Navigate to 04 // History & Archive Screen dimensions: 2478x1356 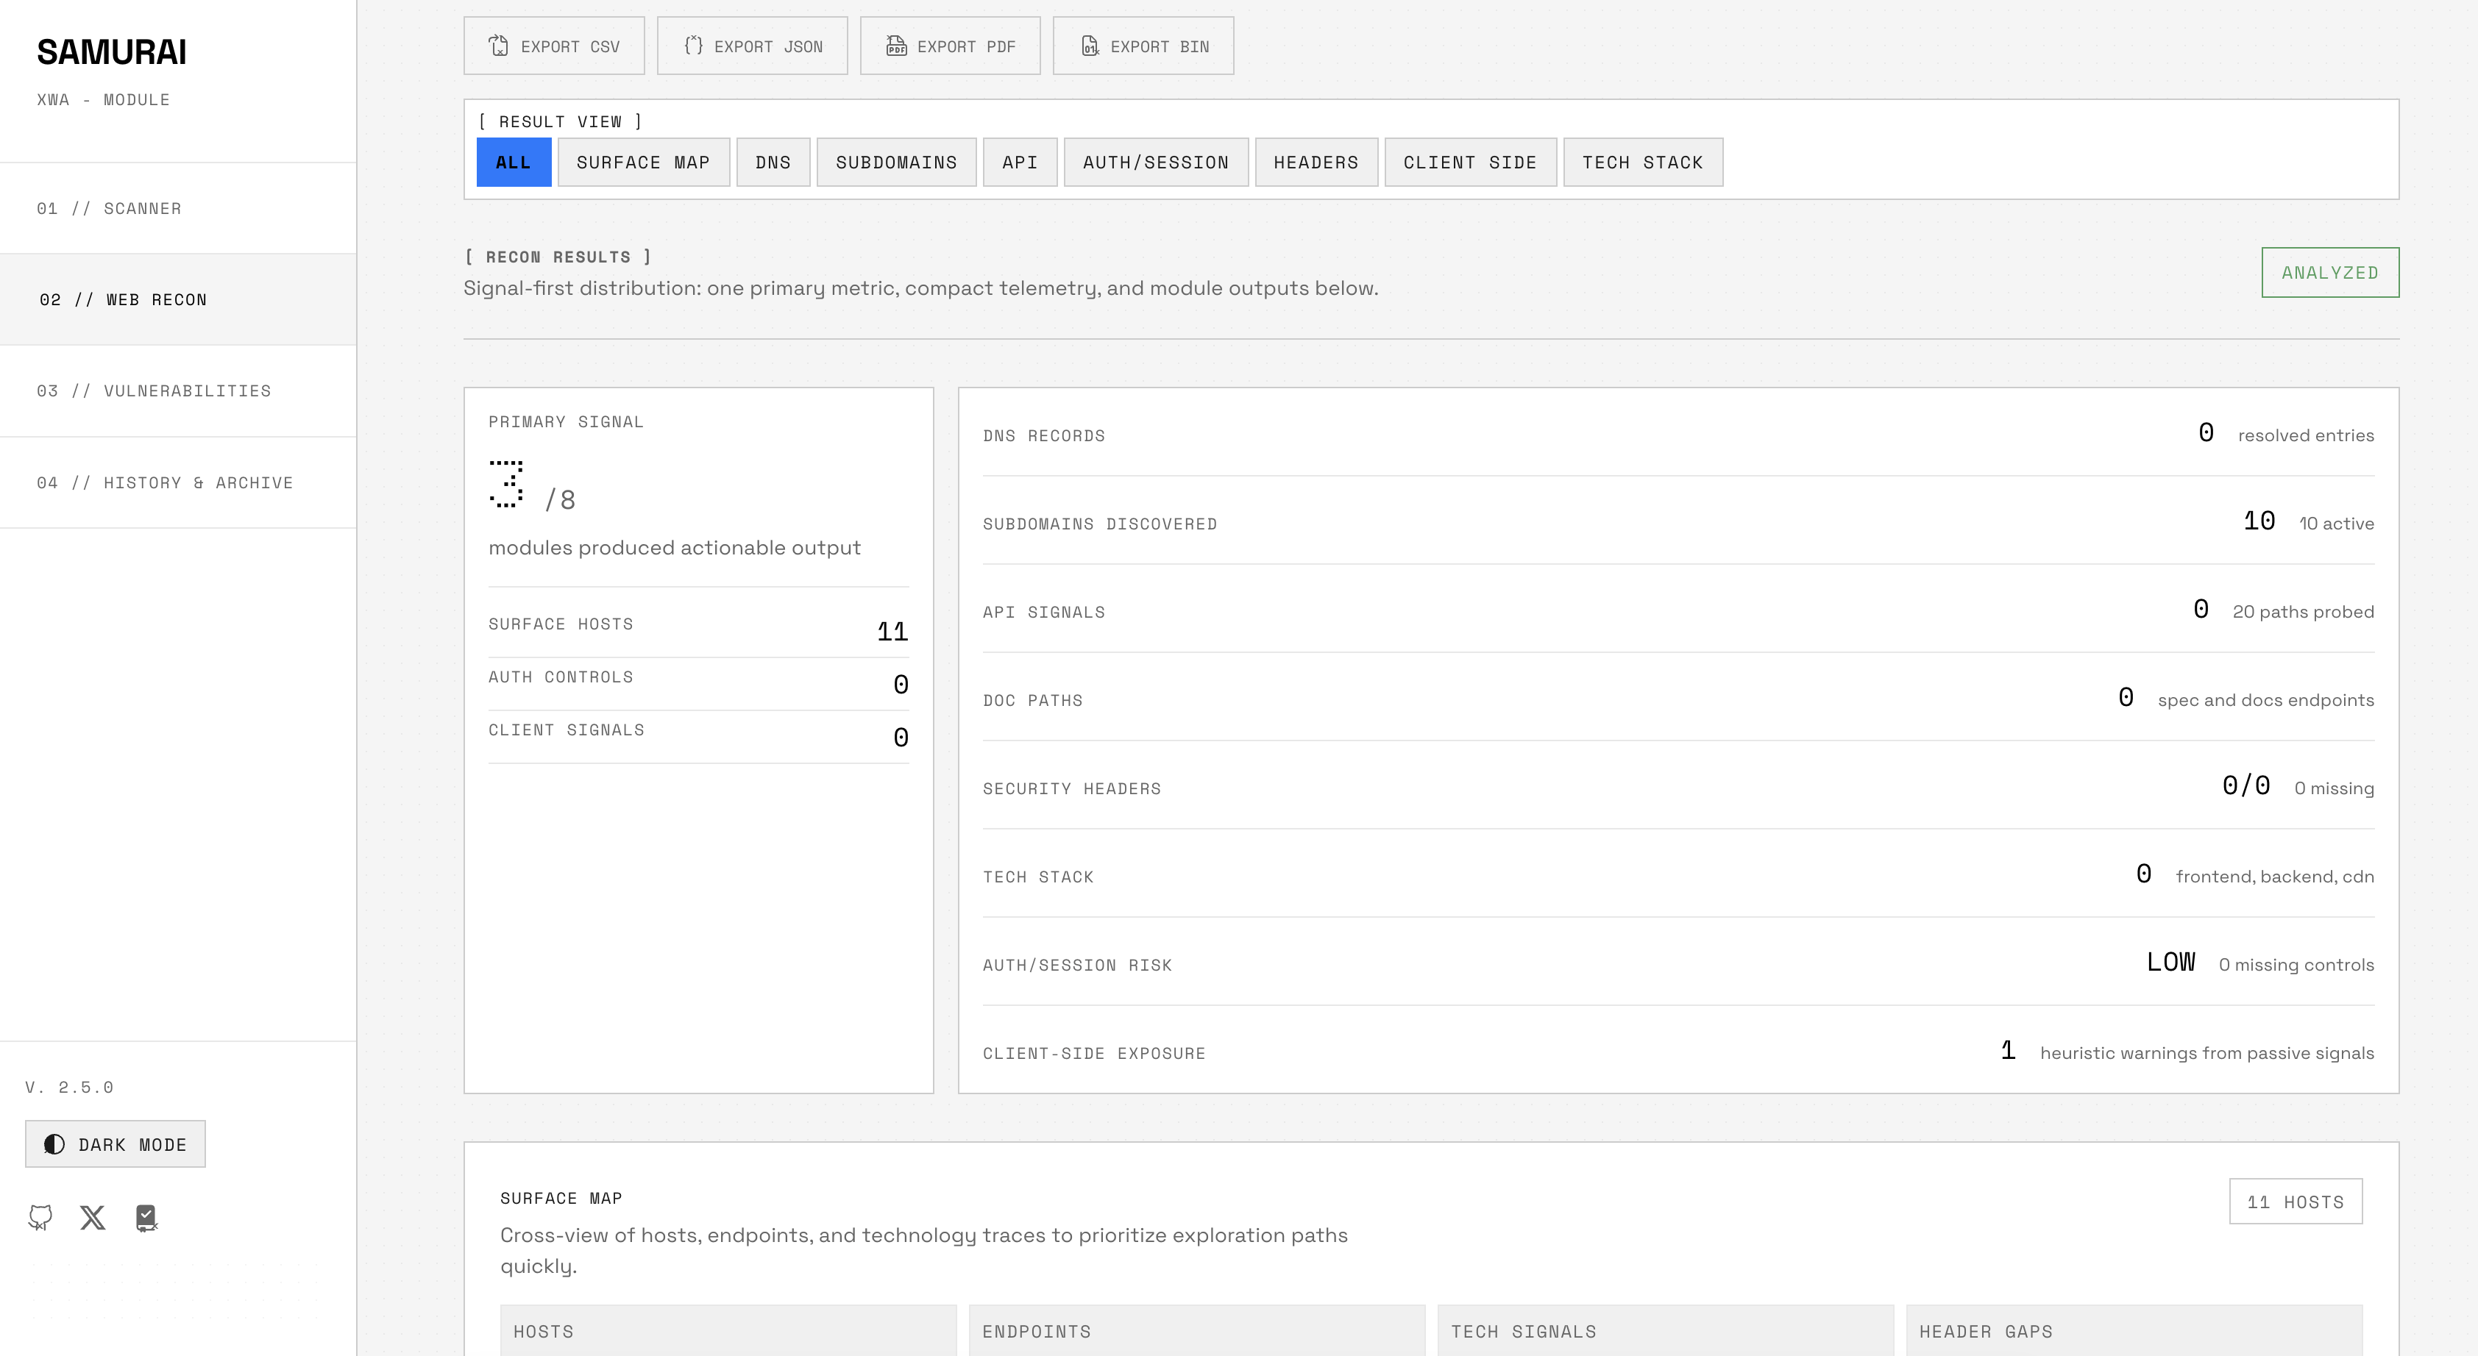click(x=178, y=483)
